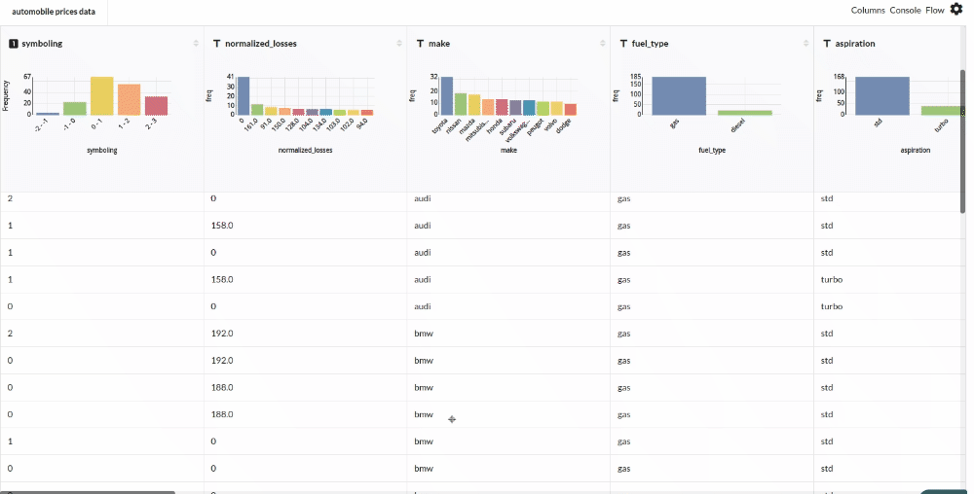Select the symboling 2 cell in the bmw row
The height and width of the screenshot is (494, 974).
pyautogui.click(x=10, y=334)
